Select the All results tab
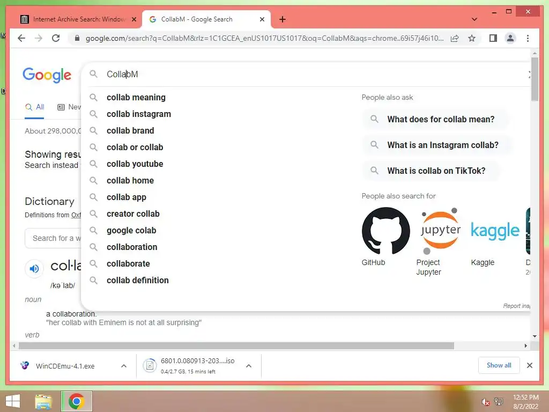This screenshot has height=412, width=549. (34, 107)
